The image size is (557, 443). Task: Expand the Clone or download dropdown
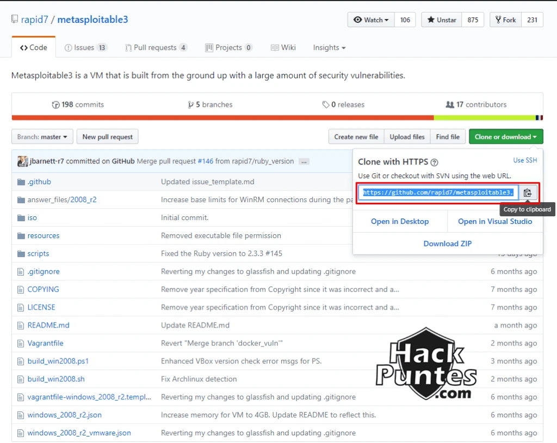(x=506, y=137)
